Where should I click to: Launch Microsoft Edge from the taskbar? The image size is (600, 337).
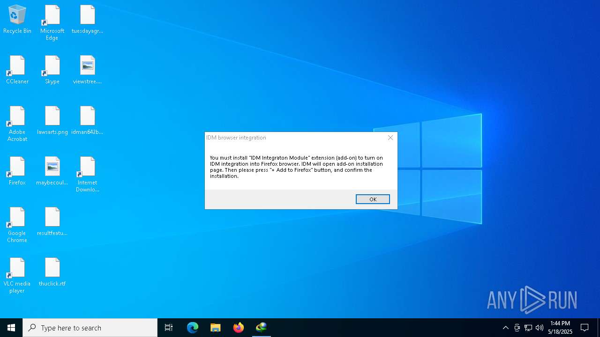(193, 328)
